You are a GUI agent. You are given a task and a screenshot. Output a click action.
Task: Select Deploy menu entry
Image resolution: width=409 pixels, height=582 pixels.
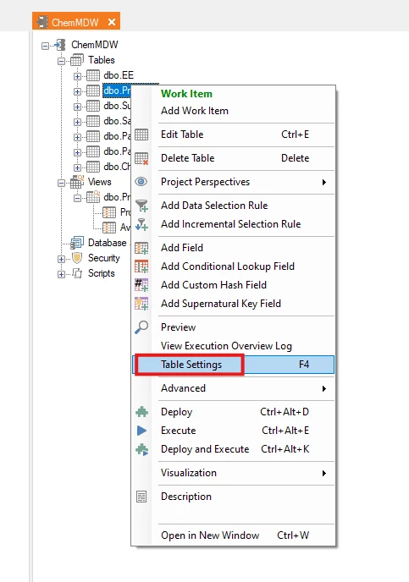(233, 412)
